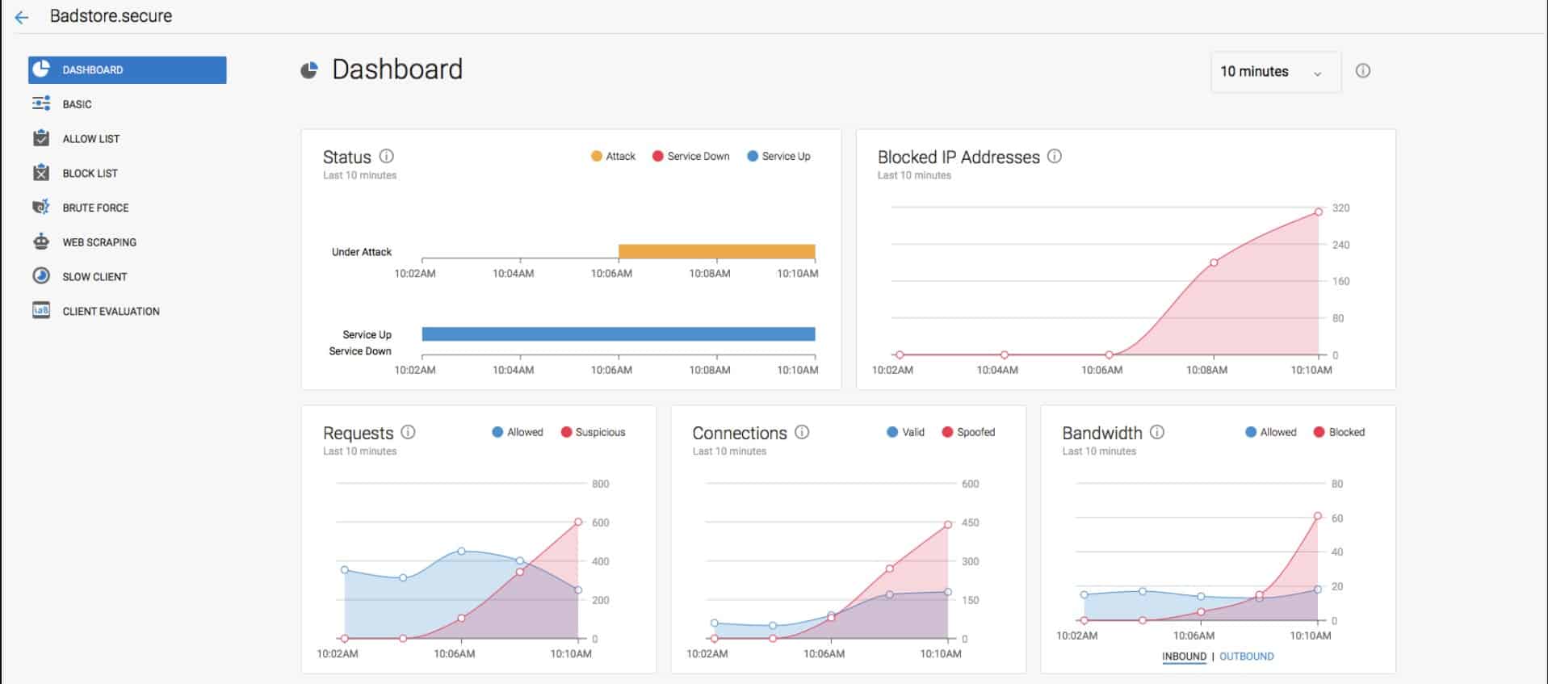
Task: Click the Slow Client clock icon
Action: click(41, 276)
